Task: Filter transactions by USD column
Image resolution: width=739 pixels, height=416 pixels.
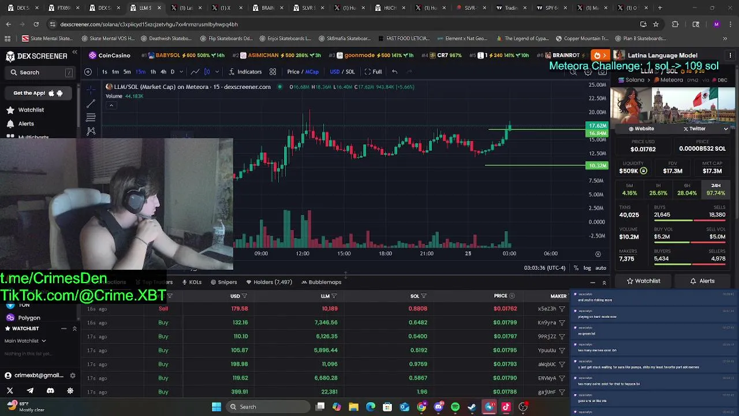Action: (244, 296)
